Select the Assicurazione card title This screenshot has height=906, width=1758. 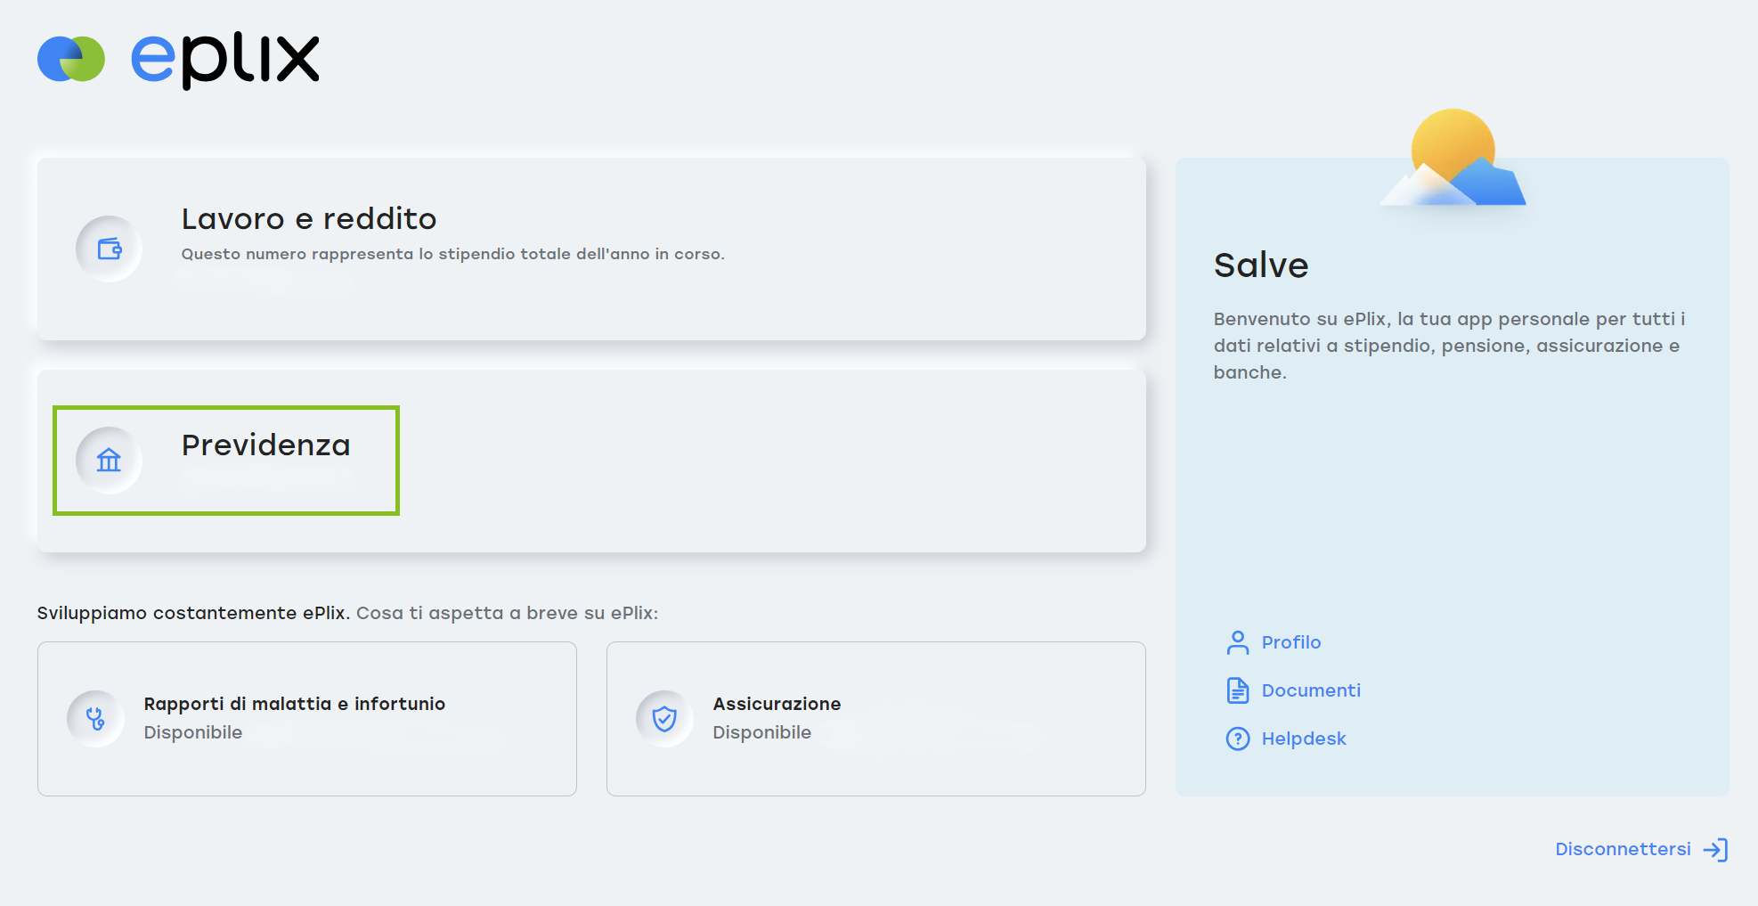776,704
